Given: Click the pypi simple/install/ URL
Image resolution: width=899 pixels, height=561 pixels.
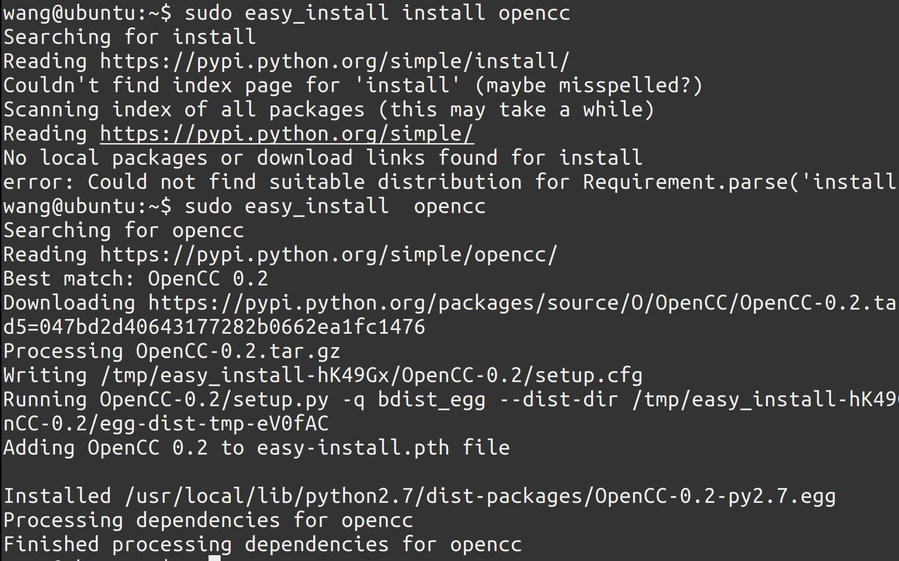Looking at the screenshot, I should 334,61.
